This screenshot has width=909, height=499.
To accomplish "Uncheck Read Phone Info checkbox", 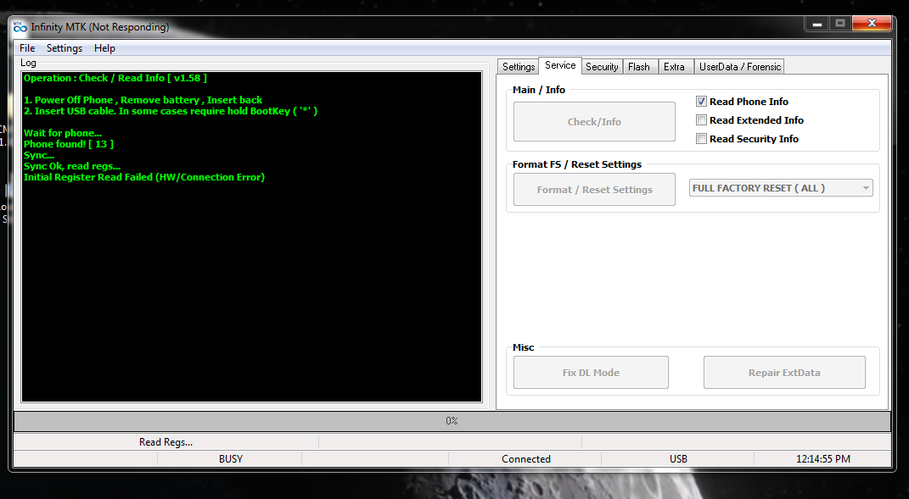I will pyautogui.click(x=701, y=102).
